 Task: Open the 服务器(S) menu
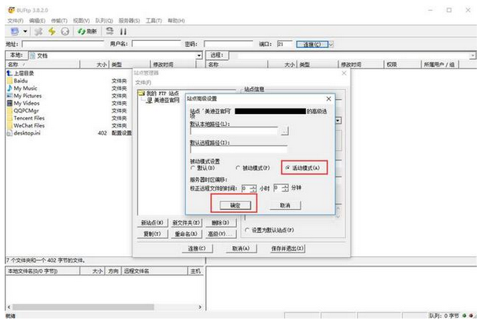[129, 20]
